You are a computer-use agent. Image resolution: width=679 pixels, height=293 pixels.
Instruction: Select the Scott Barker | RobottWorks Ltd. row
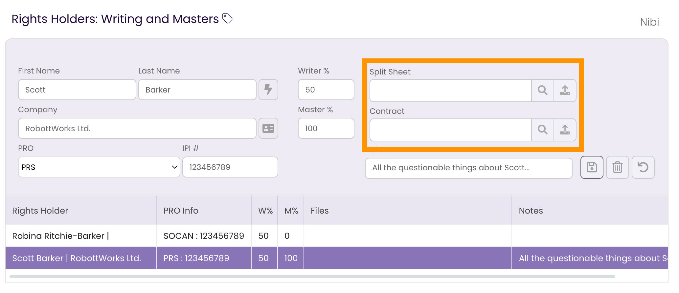coord(337,258)
